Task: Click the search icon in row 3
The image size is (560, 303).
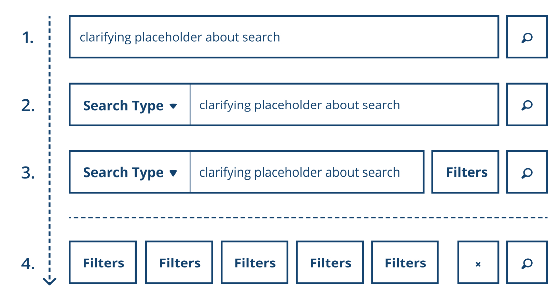Action: (x=527, y=172)
